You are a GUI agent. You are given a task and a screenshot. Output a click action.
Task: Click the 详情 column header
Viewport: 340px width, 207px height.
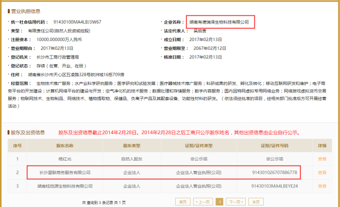[322, 145]
